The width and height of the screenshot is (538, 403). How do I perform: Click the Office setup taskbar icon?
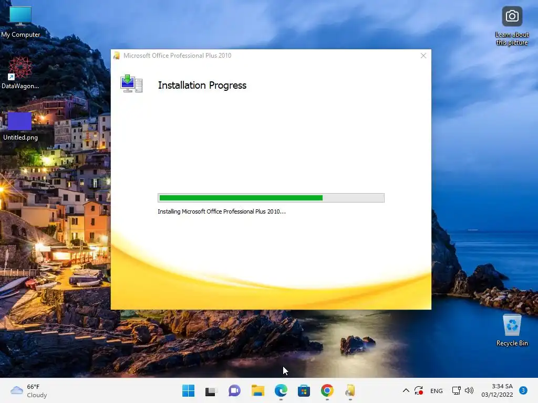[350, 390]
